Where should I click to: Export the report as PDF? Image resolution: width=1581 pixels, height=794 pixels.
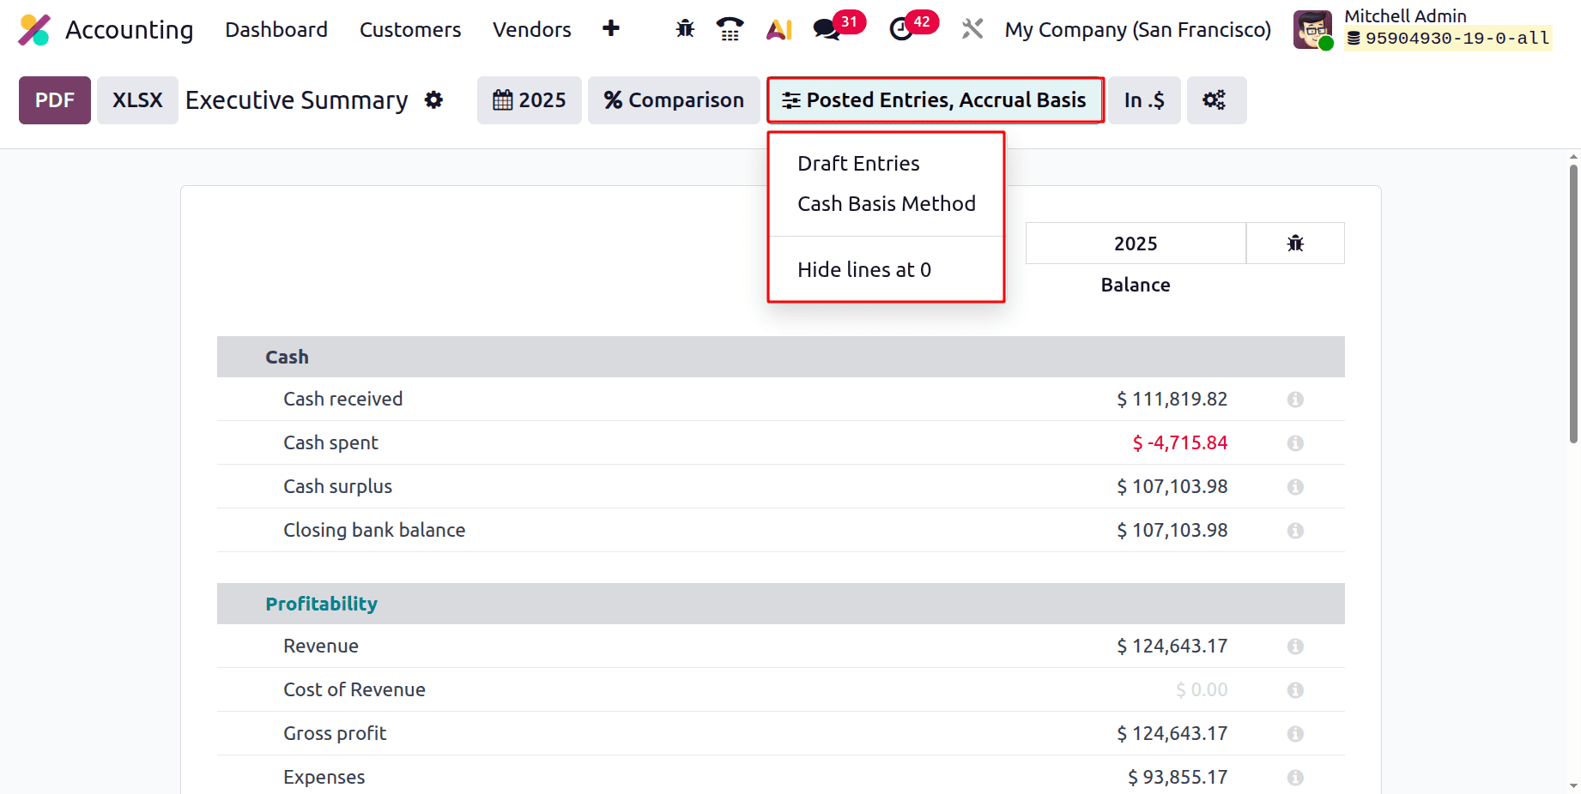(54, 100)
